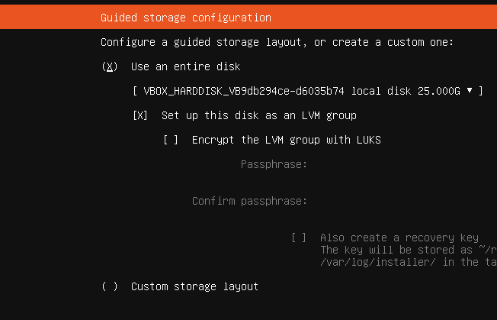Click 'Encrypt the LVM group with LUKS' label
Viewport: 497px width, 320px height.
pyautogui.click(x=286, y=140)
